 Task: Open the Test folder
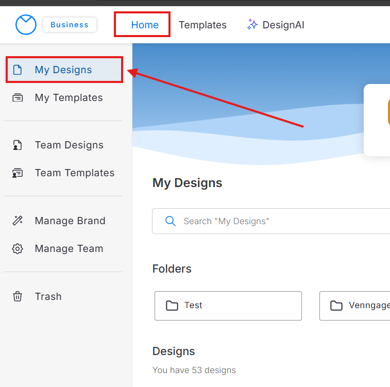point(228,306)
